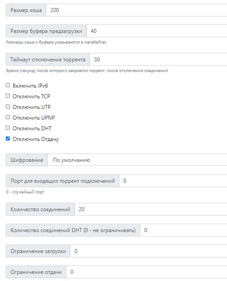Image resolution: width=227 pixels, height=281 pixels.
Task: Click the Размер кэша input field
Action: pyautogui.click(x=137, y=10)
